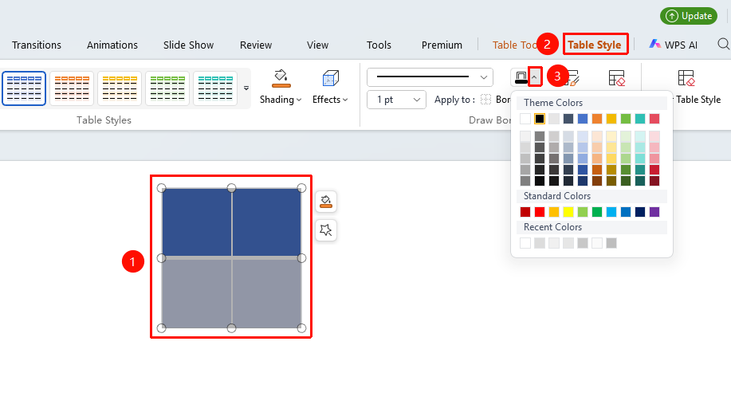Click the Clear Table Style icon

tap(686, 78)
